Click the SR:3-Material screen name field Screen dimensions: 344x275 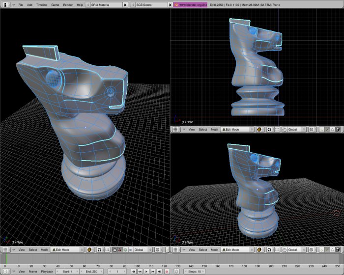coord(106,4)
